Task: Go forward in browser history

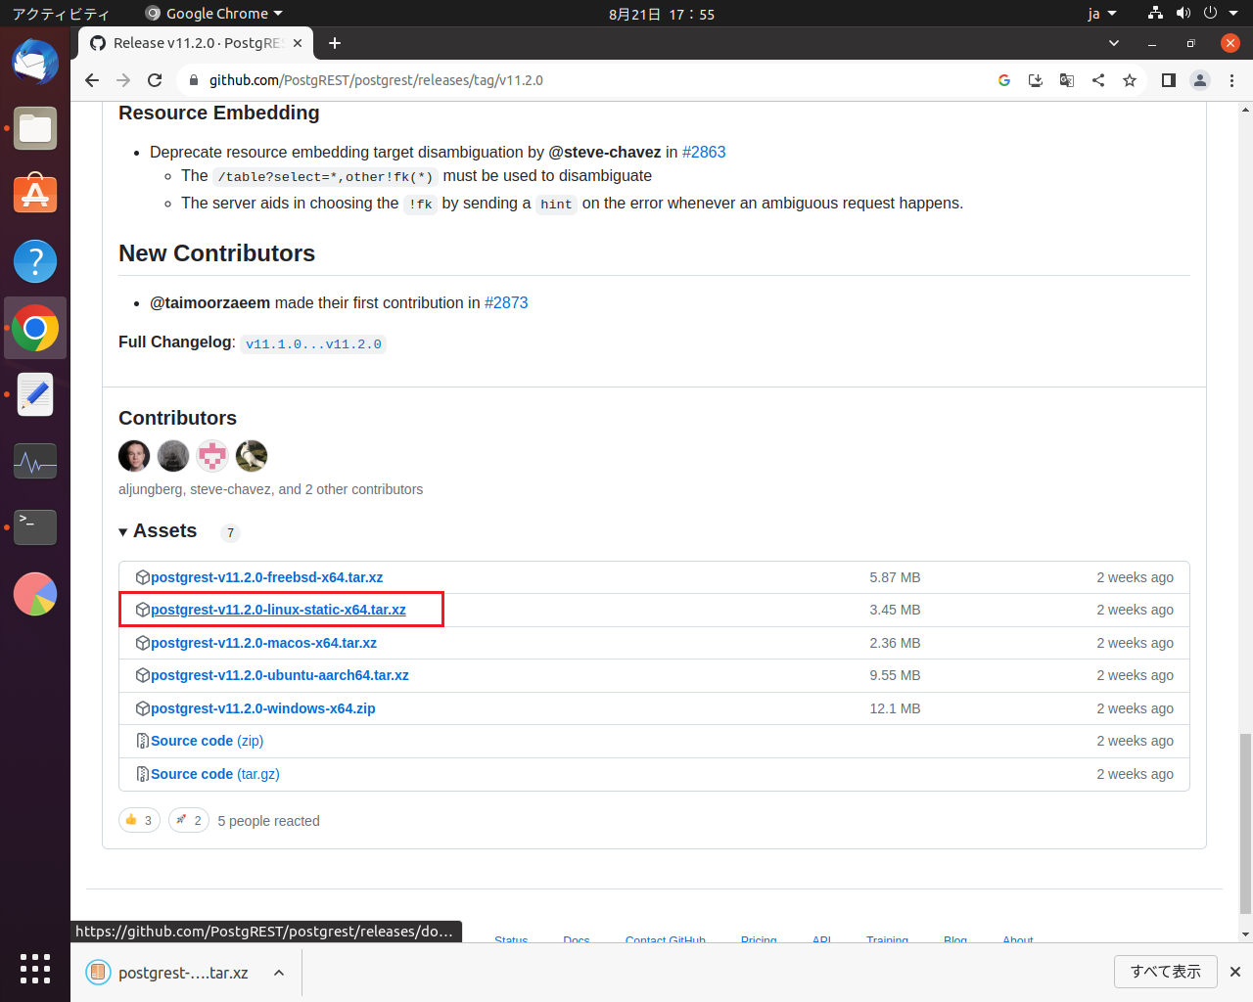Action: [x=123, y=80]
